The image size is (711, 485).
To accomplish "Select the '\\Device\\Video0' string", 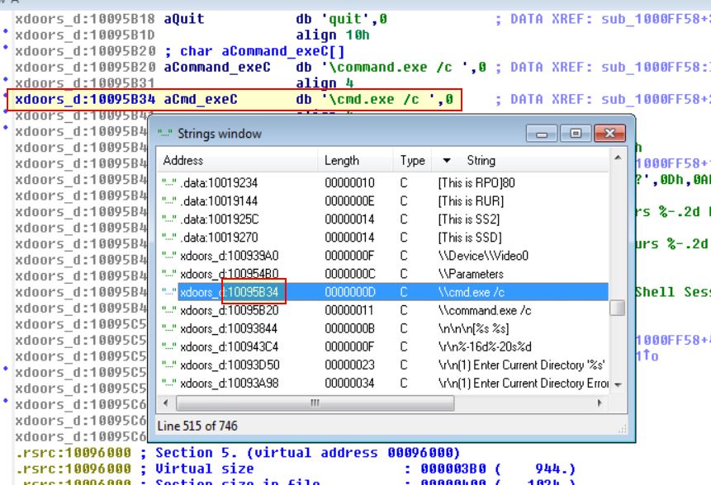I will click(x=483, y=256).
